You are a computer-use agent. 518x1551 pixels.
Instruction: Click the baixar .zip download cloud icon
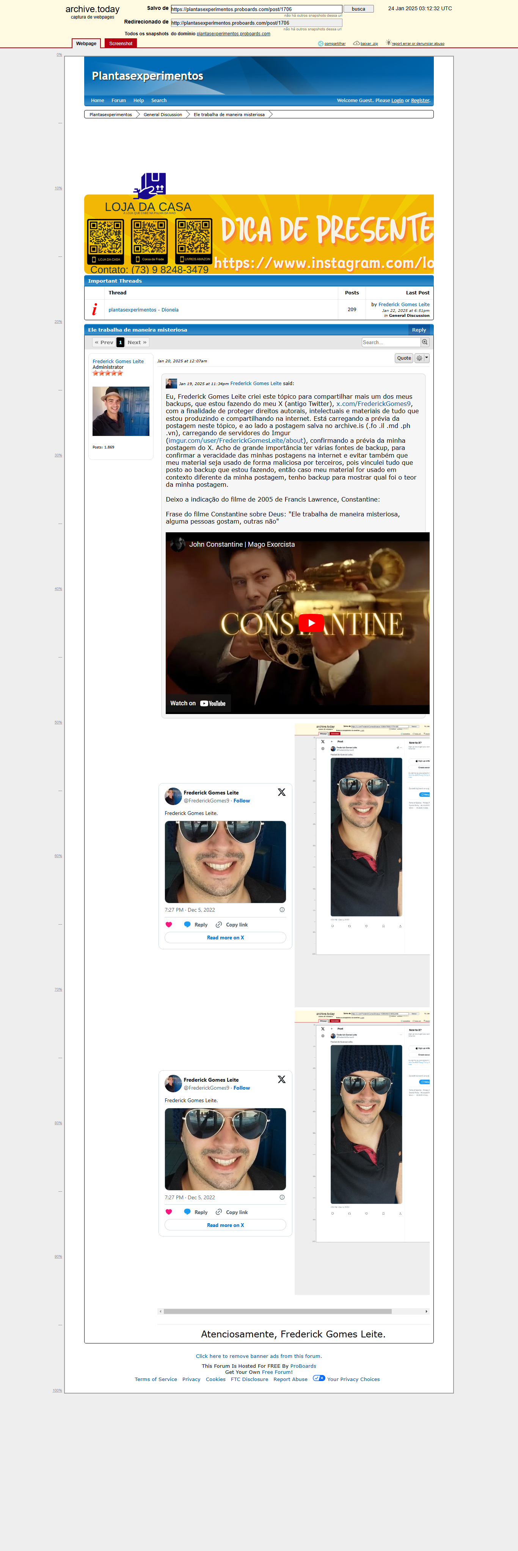pyautogui.click(x=356, y=43)
